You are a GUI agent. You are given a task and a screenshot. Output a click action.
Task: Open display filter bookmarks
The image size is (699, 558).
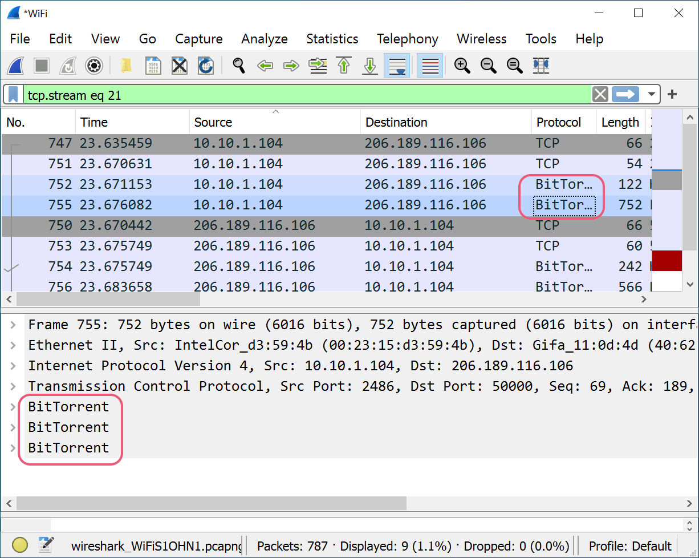[x=13, y=94]
